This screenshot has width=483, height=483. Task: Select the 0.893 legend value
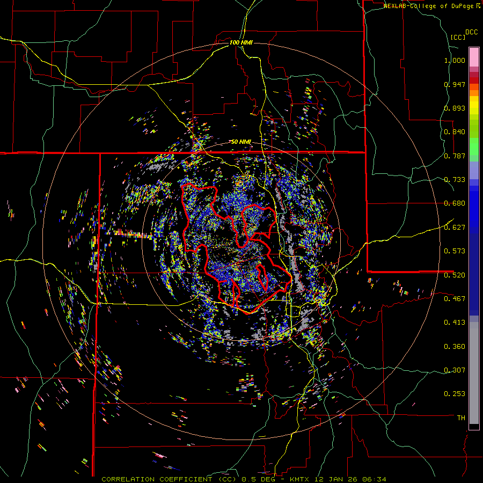tap(455, 108)
